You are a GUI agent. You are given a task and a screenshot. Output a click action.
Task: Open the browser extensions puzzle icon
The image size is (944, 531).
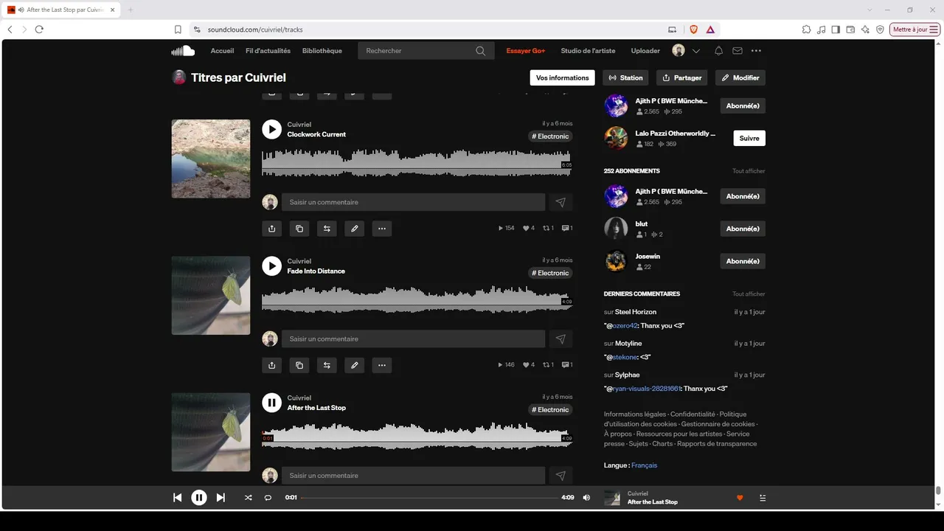[806, 29]
